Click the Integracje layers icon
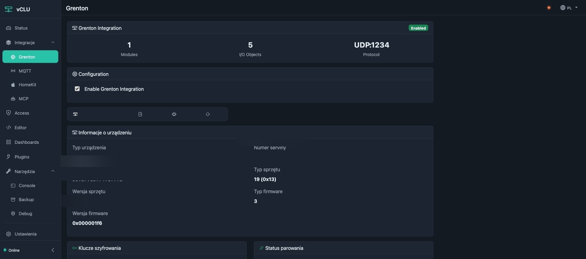586x259 pixels. pyautogui.click(x=9, y=43)
